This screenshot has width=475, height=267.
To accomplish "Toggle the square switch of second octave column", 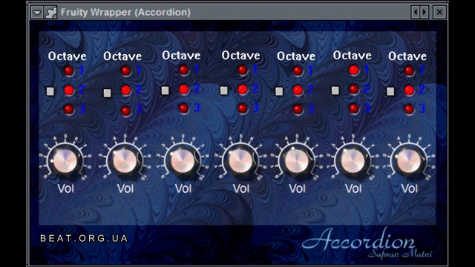I will click(107, 93).
